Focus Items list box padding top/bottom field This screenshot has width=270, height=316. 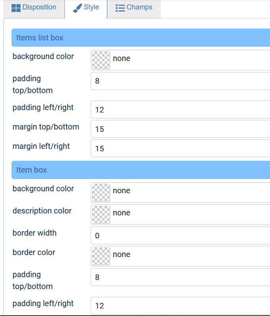click(181, 81)
